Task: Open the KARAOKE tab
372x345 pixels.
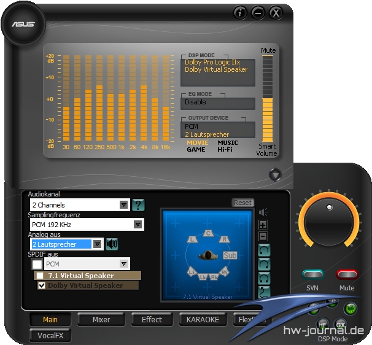Action: (x=203, y=319)
